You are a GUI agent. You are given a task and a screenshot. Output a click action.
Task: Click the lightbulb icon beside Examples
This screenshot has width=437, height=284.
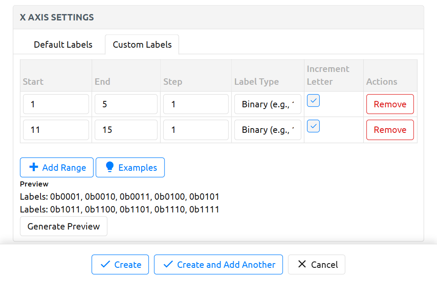109,167
